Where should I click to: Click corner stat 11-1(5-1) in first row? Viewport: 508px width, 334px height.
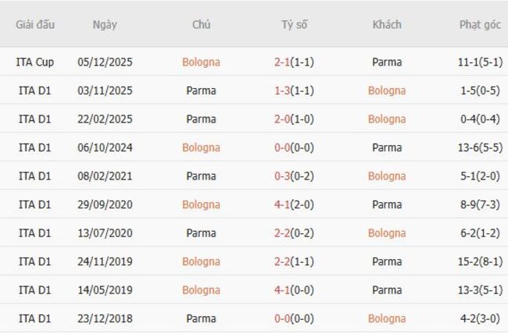click(480, 62)
